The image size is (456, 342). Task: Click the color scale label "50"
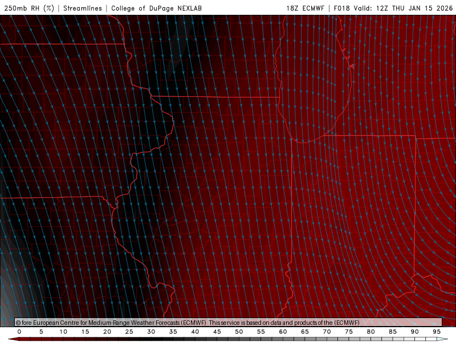click(239, 332)
